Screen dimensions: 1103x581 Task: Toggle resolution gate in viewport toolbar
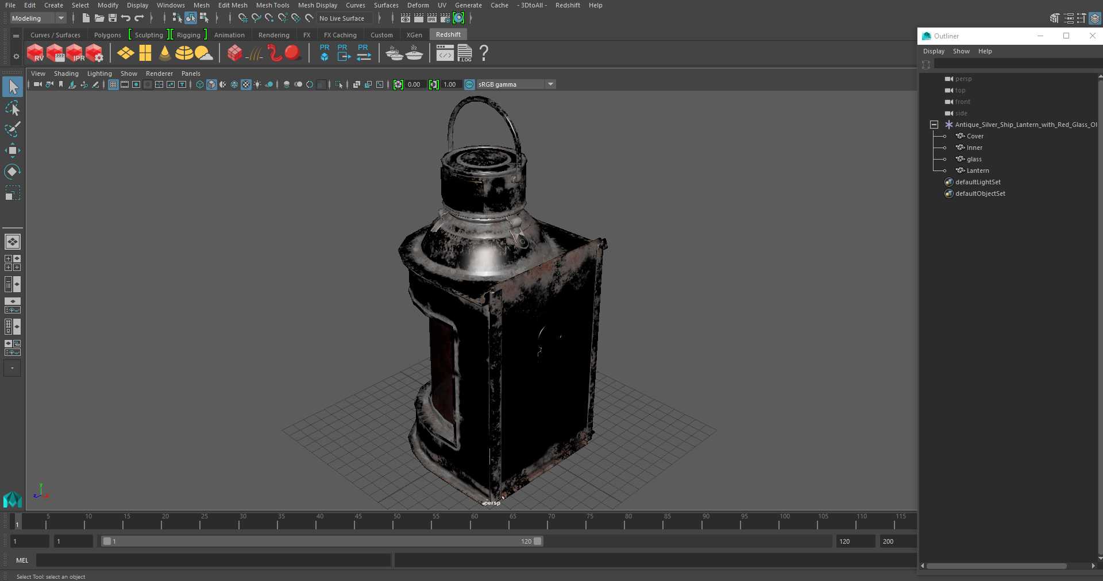(x=136, y=84)
